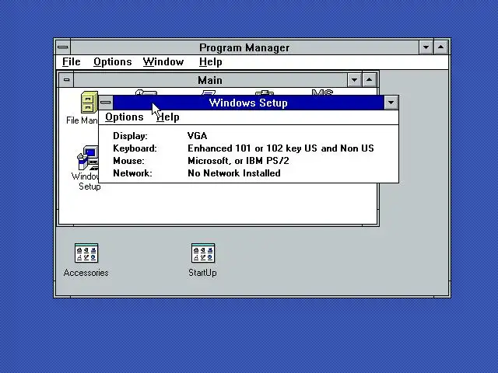Maximize the Program Manager window

(441, 47)
